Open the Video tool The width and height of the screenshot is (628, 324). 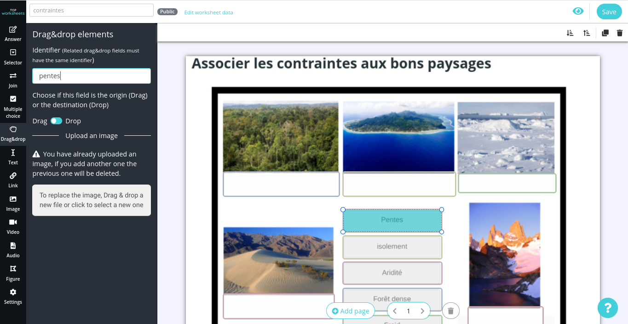point(13,226)
